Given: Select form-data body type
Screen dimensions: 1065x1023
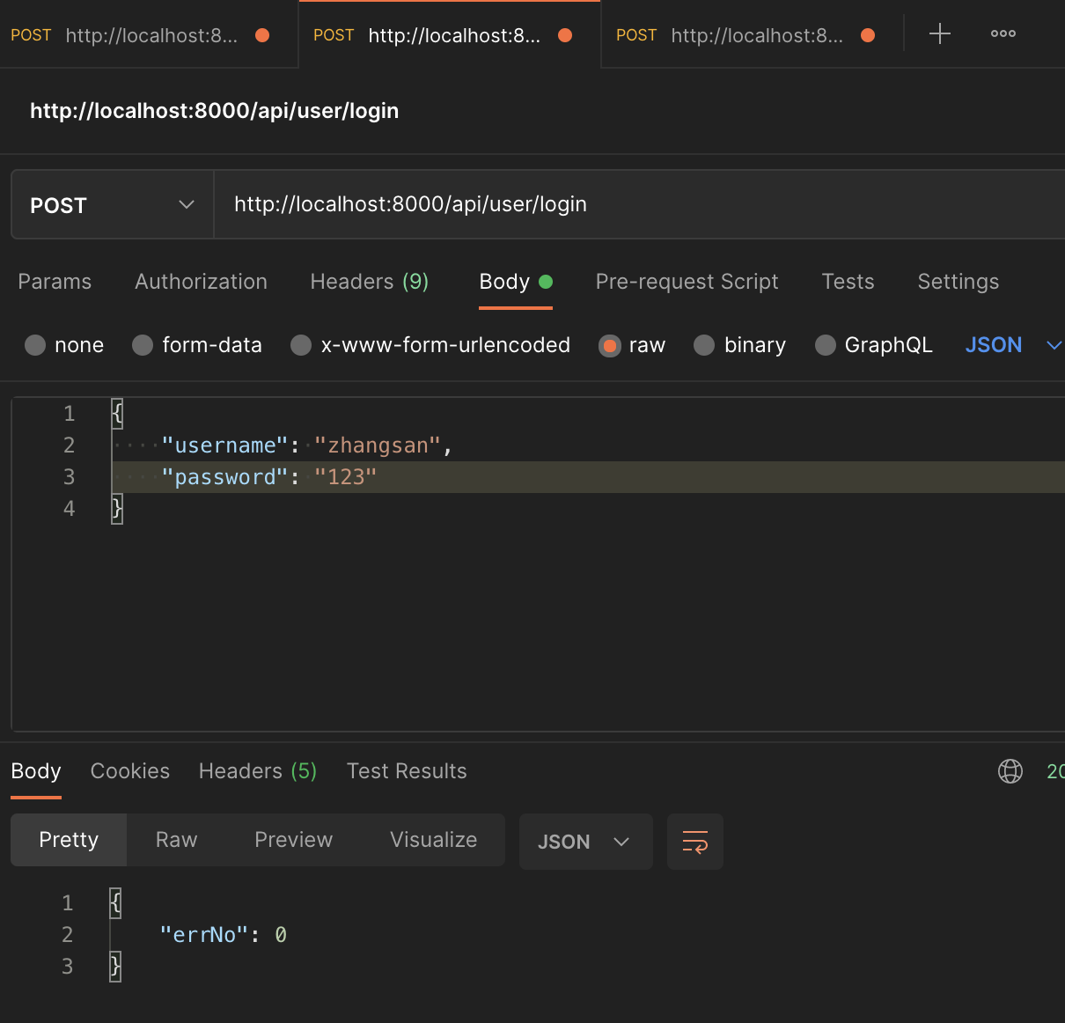Looking at the screenshot, I should coord(143,345).
